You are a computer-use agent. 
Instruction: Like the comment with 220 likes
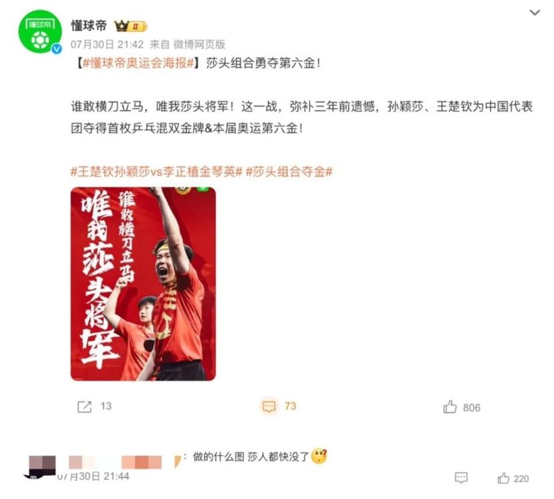(x=503, y=478)
